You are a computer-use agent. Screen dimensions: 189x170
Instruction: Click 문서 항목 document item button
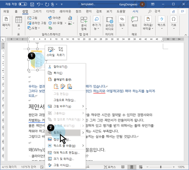pyautogui.click(x=84, y=23)
